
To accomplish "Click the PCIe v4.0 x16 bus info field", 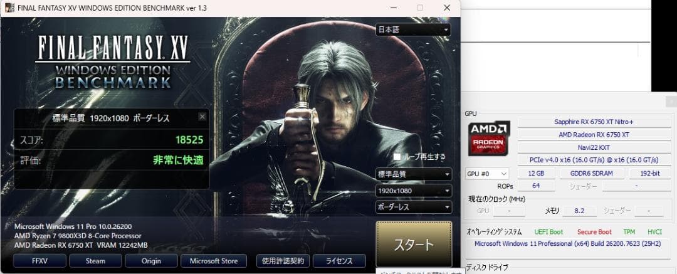I will [594, 159].
